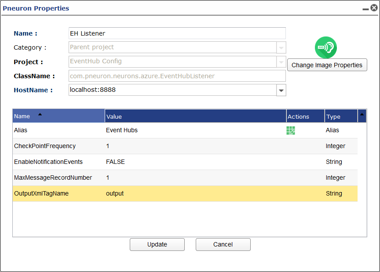The height and width of the screenshot is (272, 380).
Task: Select the OutputXmlTagName row
Action: tap(185, 193)
